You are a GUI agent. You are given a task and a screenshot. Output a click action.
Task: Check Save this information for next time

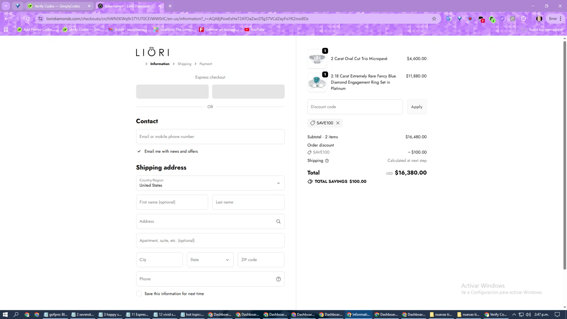tap(139, 294)
